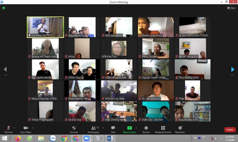Screen dimensions: 238x142
Task: Select Huy nguồn phước video tile
Action: pyautogui.click(x=45, y=69)
